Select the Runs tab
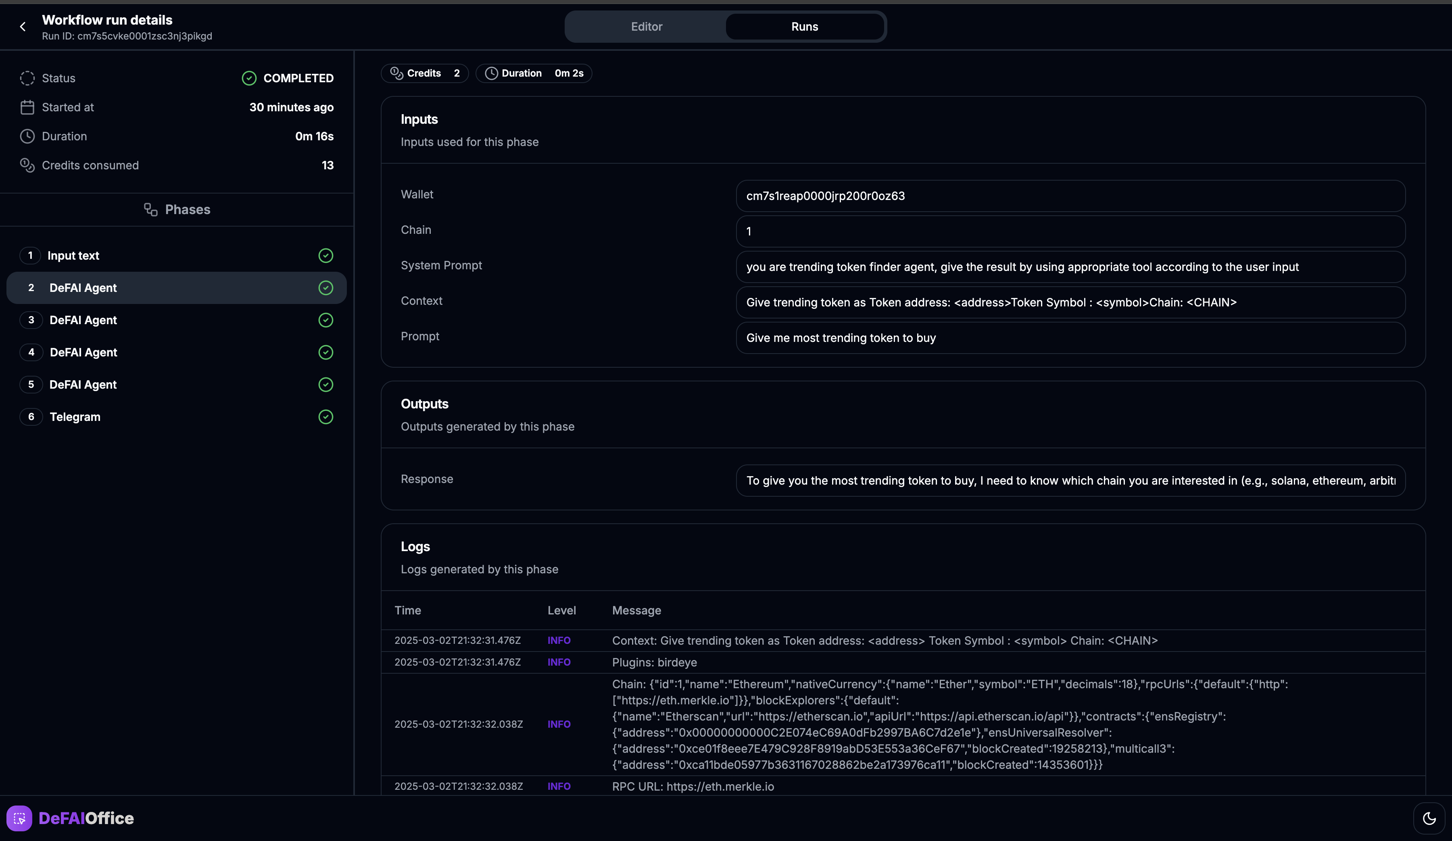 click(804, 27)
